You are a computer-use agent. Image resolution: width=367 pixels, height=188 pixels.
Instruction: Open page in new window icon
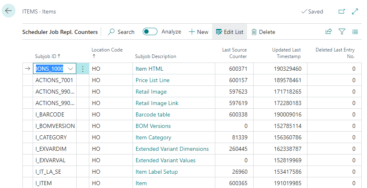(342, 11)
